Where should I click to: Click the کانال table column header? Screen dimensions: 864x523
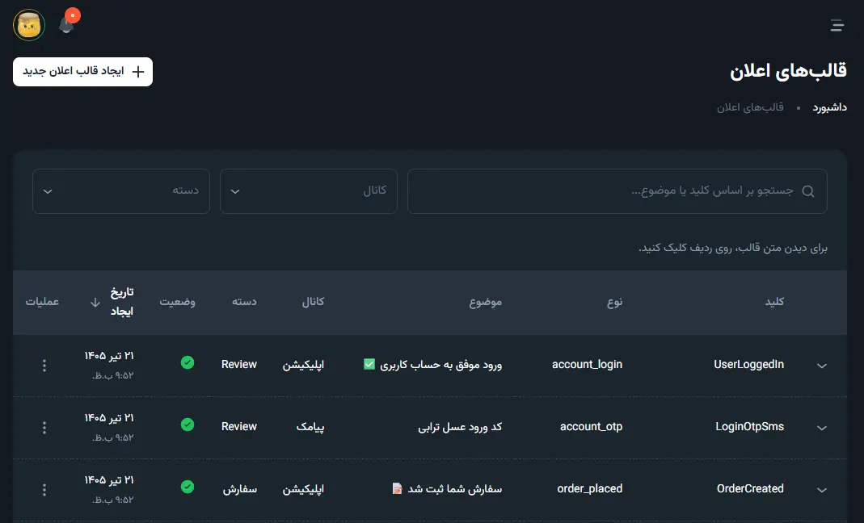click(313, 302)
